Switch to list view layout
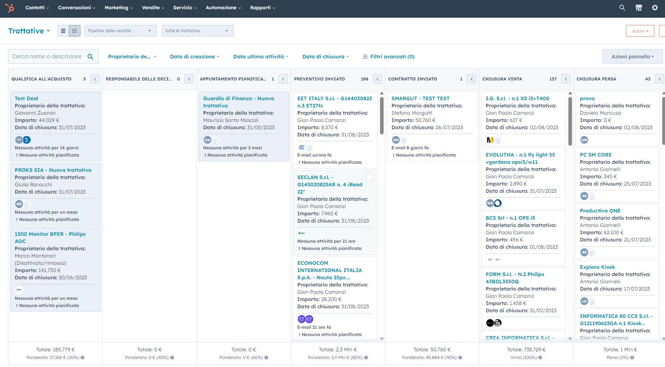 [63, 31]
